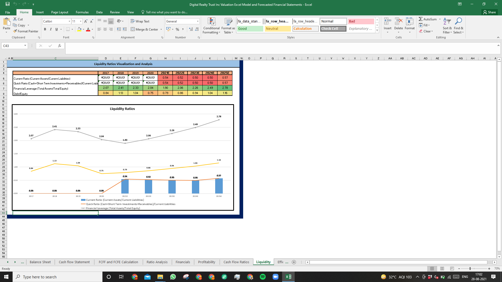
Task: Open the General number format dropdown
Action: pyautogui.click(x=198, y=21)
